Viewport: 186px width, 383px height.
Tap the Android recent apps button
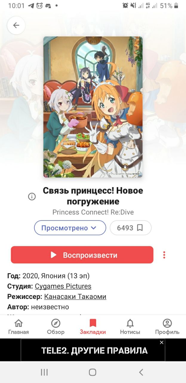tap(44, 372)
